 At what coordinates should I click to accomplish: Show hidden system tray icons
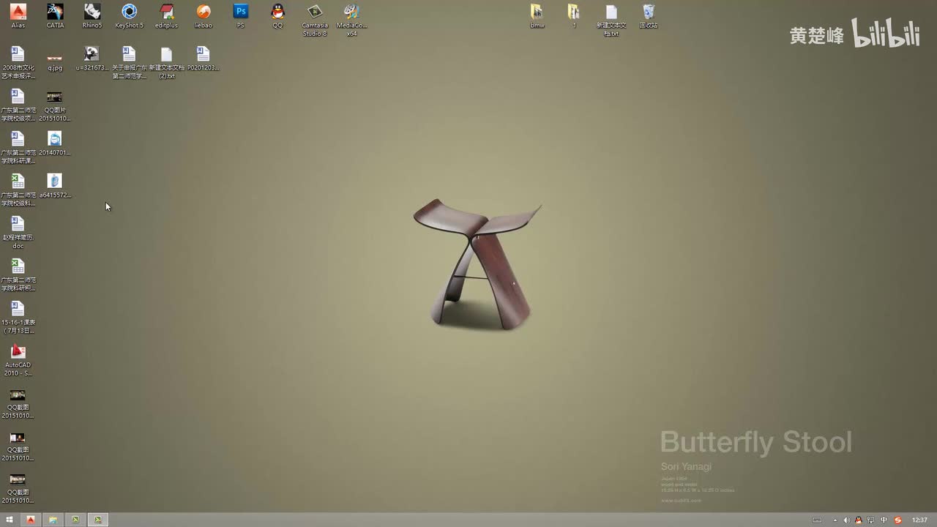(835, 520)
